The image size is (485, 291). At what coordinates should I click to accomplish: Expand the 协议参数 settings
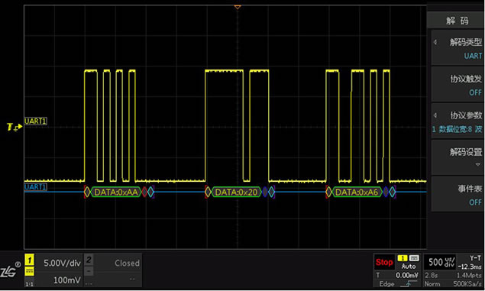[457, 121]
